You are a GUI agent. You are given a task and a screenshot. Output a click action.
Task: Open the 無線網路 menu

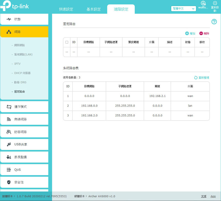pyautogui.click(x=24, y=119)
